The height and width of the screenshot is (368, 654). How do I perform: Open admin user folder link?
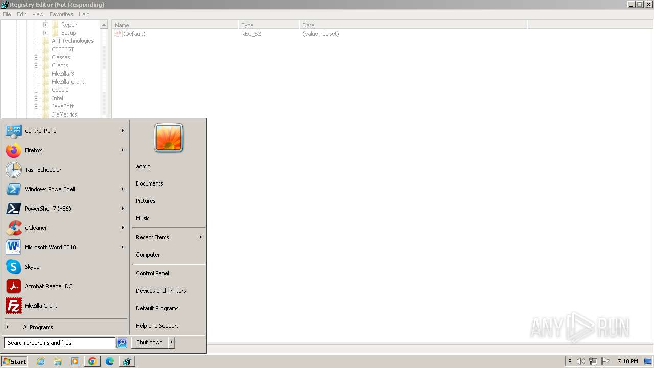click(143, 166)
